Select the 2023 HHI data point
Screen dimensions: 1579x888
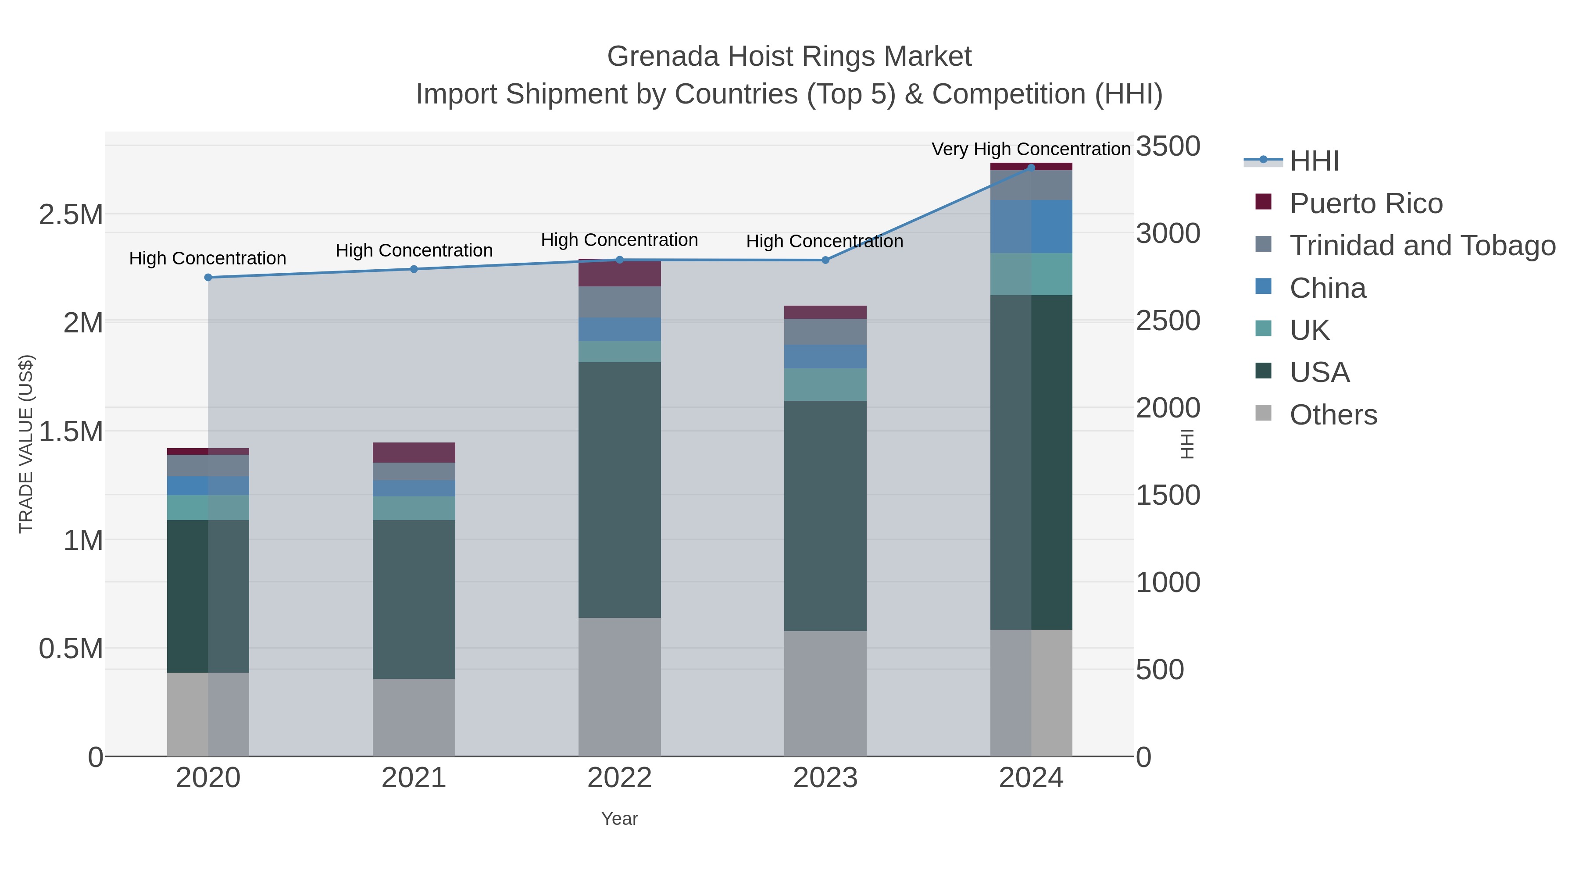click(825, 260)
